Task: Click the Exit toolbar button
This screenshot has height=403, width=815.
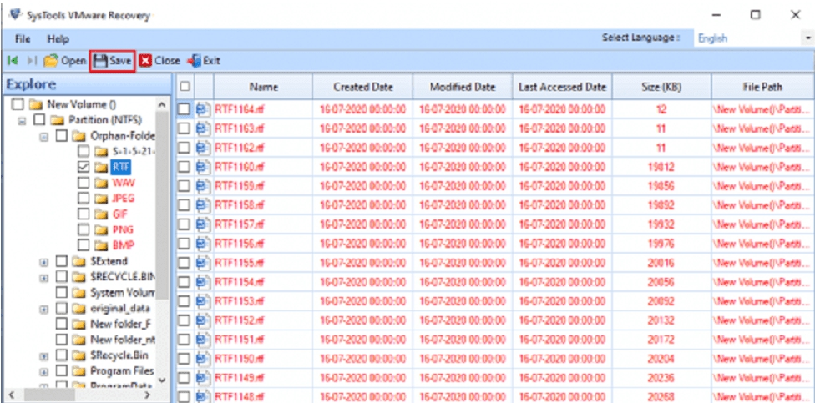Action: pyautogui.click(x=204, y=61)
